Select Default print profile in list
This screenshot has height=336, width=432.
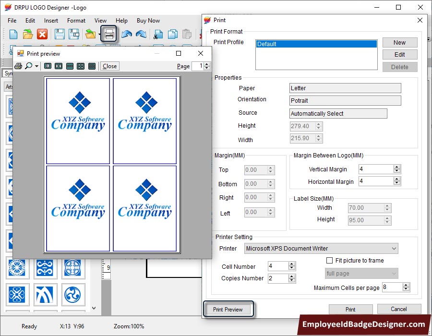click(x=316, y=44)
